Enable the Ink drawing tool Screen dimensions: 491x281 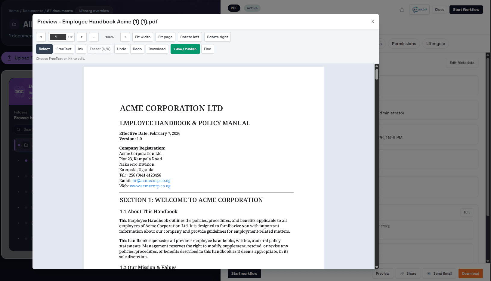point(81,49)
